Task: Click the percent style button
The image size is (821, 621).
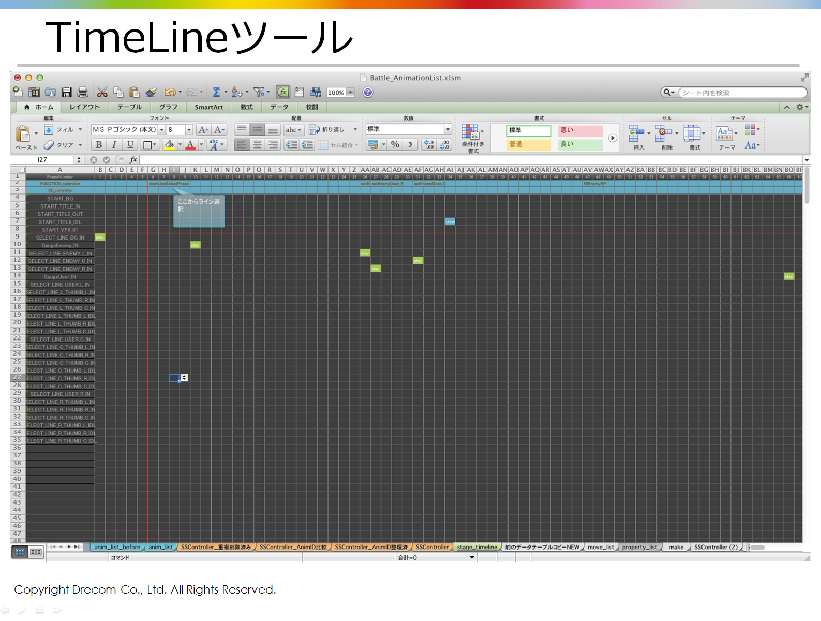Action: (x=395, y=145)
